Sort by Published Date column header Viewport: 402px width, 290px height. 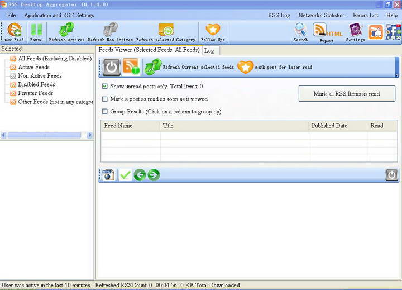(x=338, y=126)
